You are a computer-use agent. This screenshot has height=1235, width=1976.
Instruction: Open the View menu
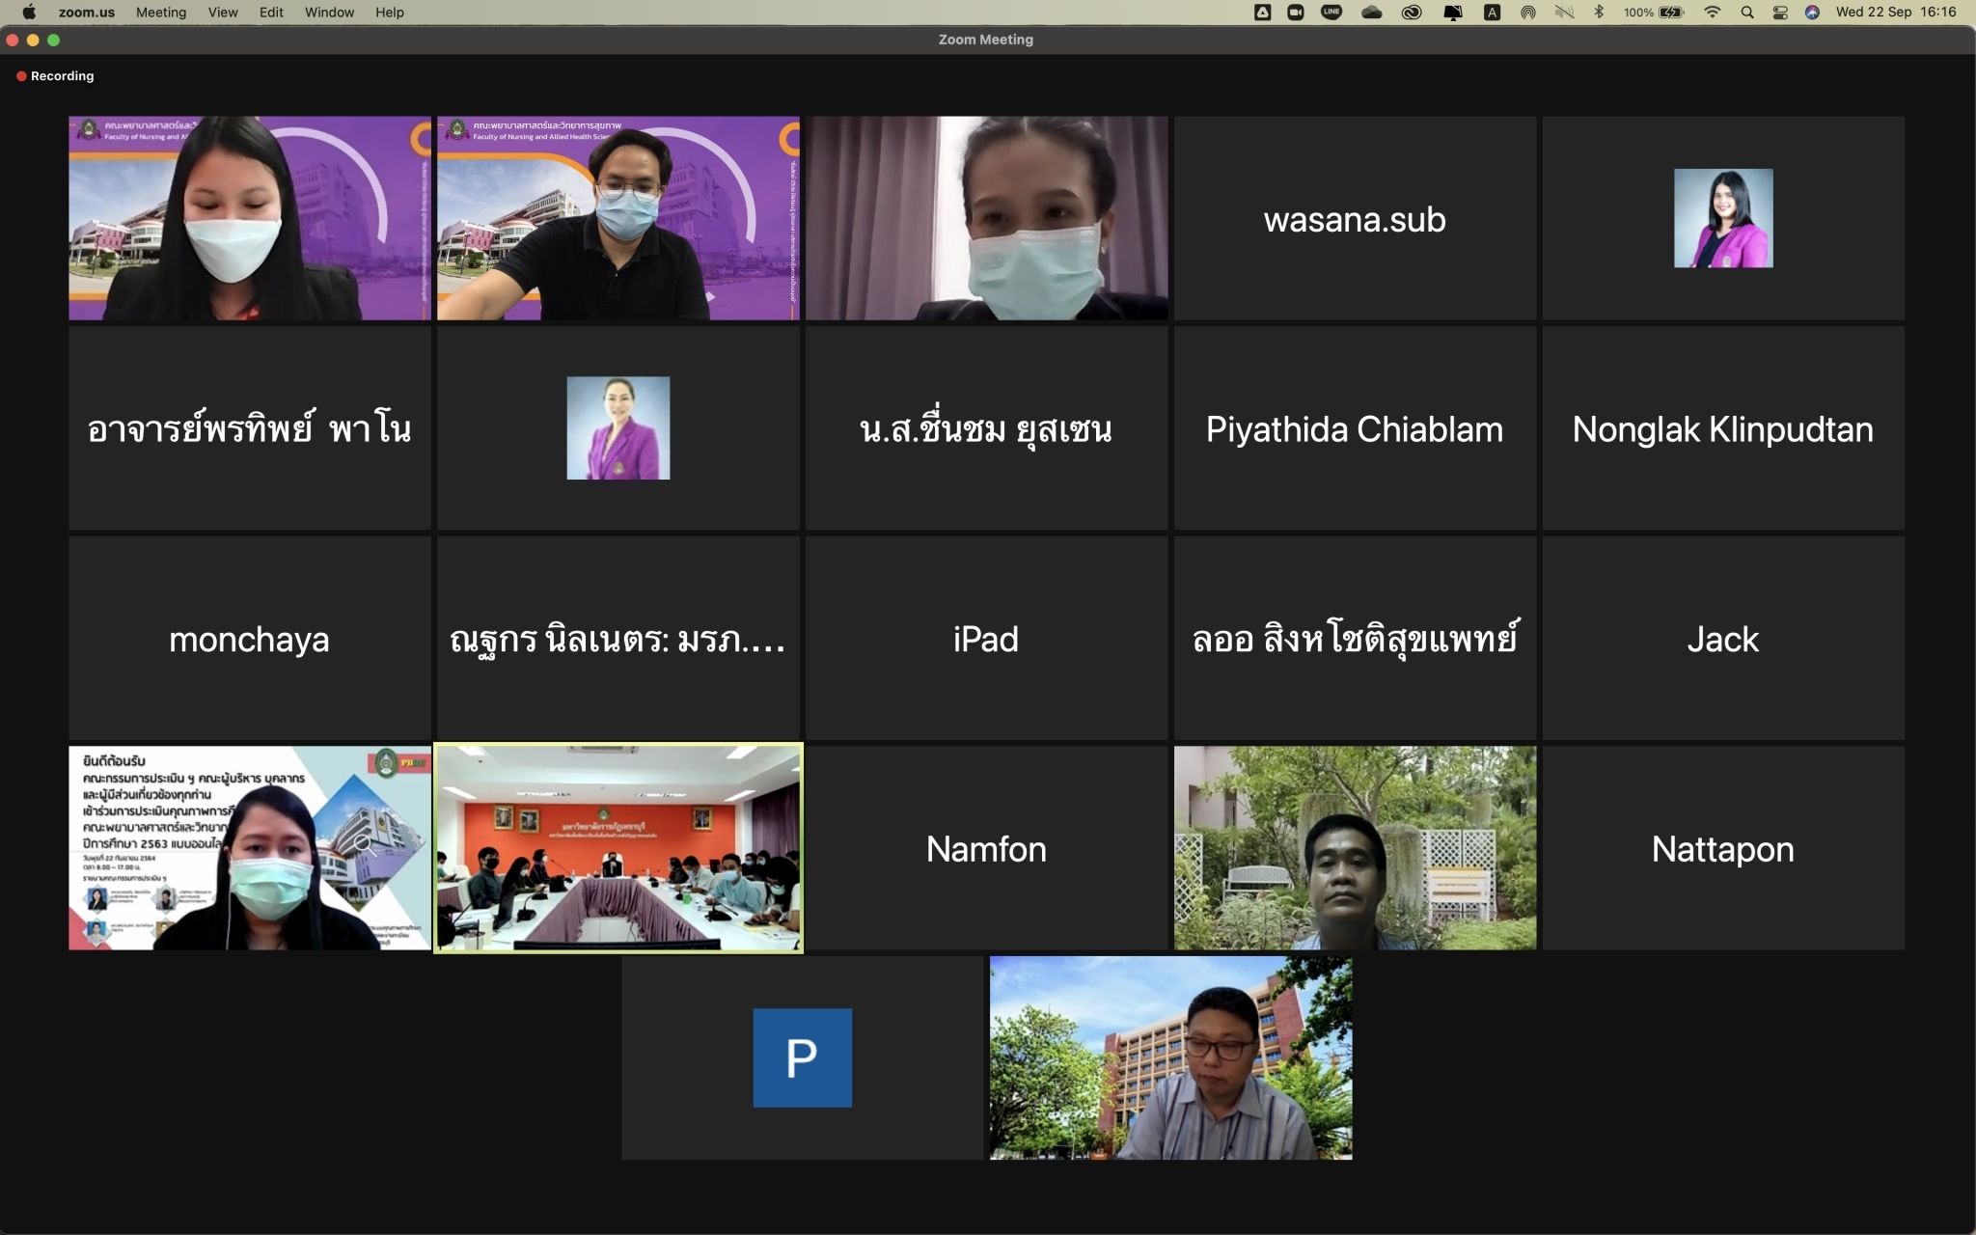pyautogui.click(x=222, y=13)
